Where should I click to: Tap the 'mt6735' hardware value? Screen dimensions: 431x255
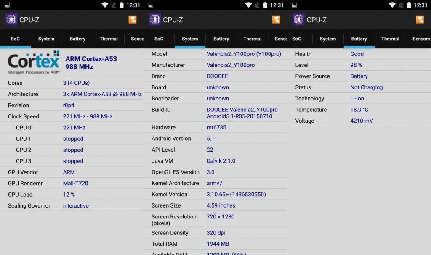pyautogui.click(x=216, y=127)
